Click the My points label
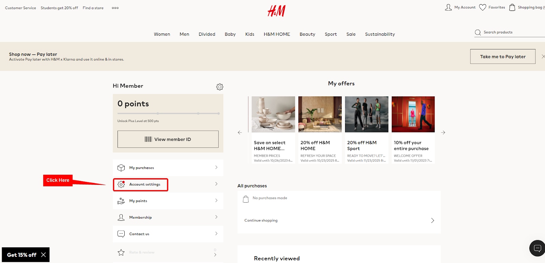545x263 pixels. coord(138,201)
